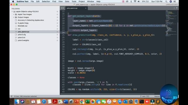This screenshot has width=188, height=105.
Task: Click the 'COLORS = np.random.uniform' line
Action: pos(102,89)
